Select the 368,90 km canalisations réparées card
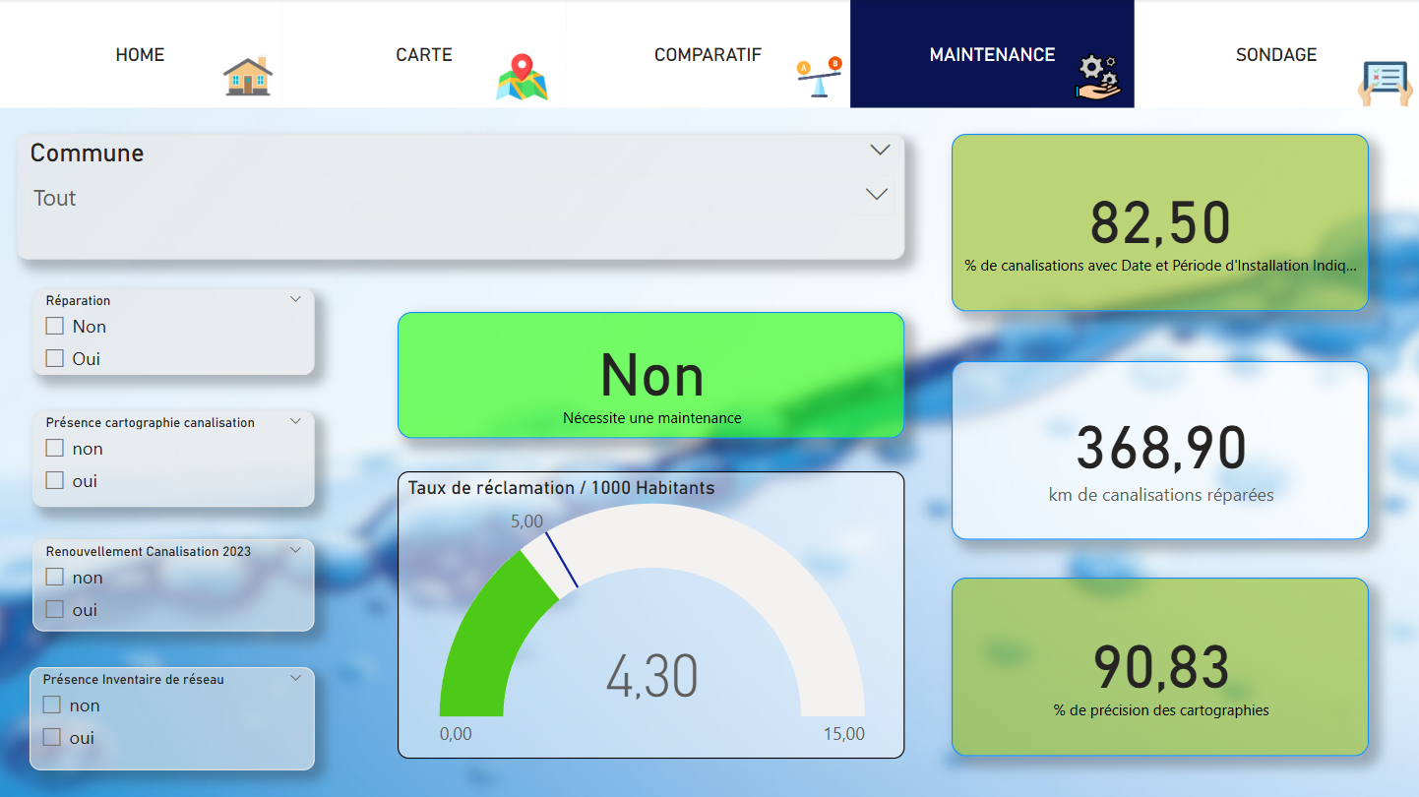The image size is (1419, 797). pyautogui.click(x=1160, y=451)
